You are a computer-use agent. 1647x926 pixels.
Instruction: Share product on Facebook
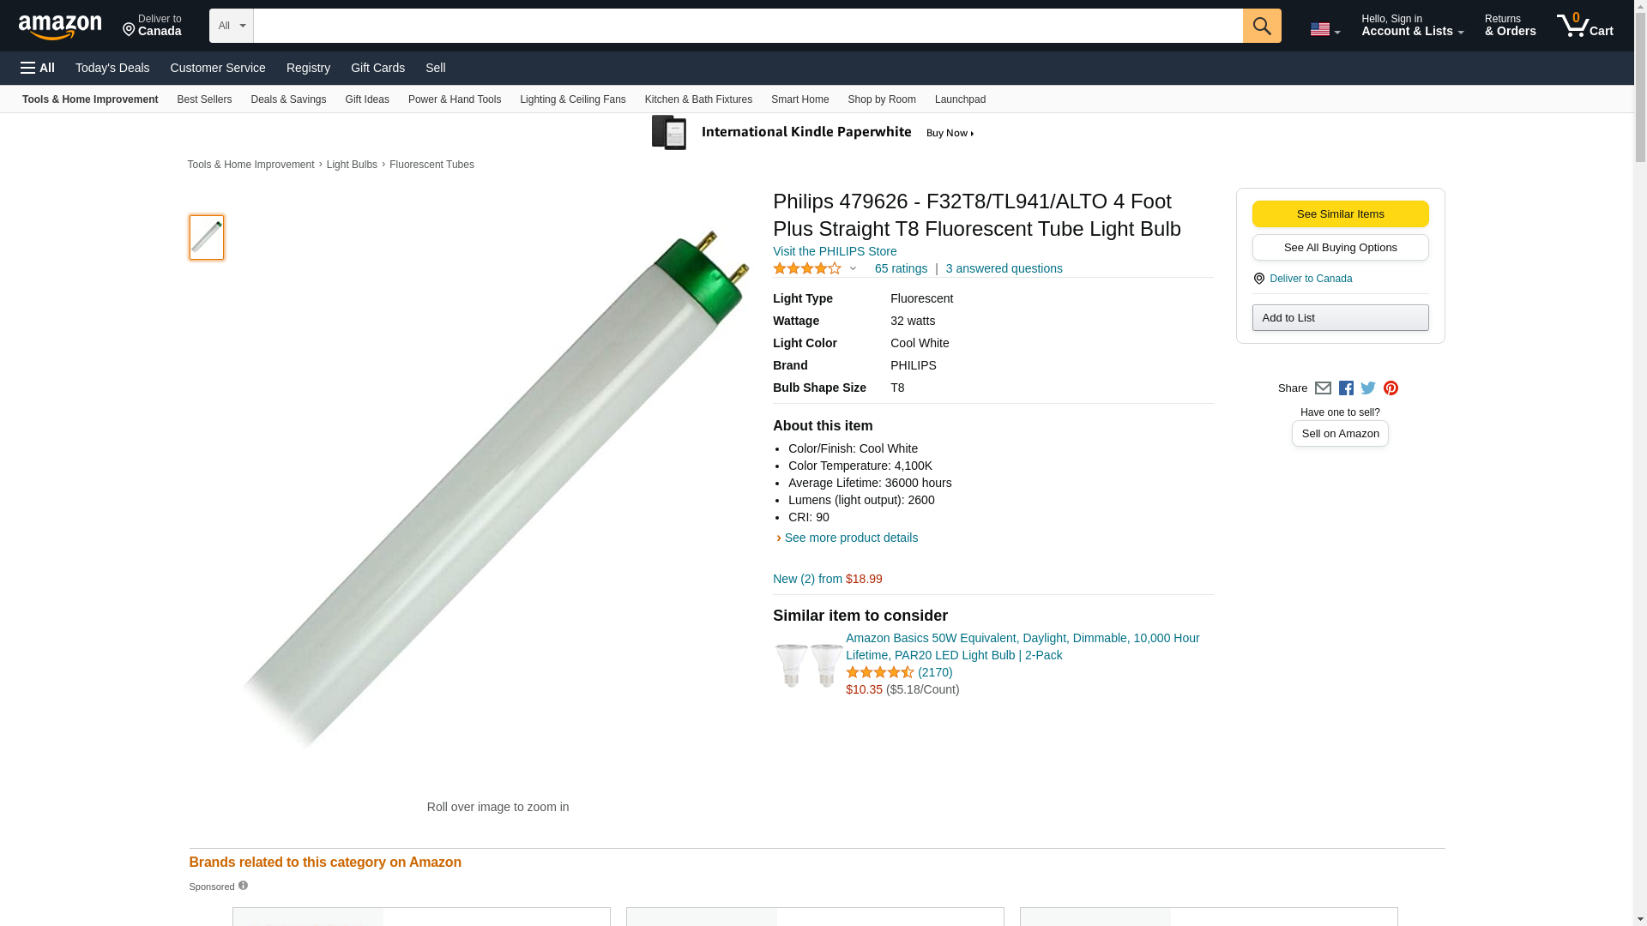[x=1346, y=388]
